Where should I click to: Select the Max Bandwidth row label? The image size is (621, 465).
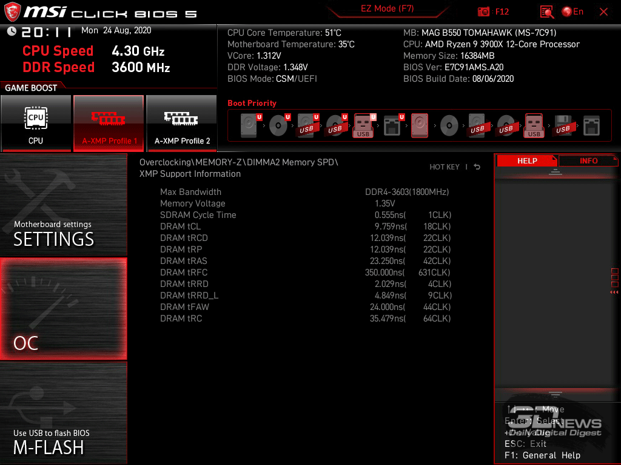tap(190, 192)
